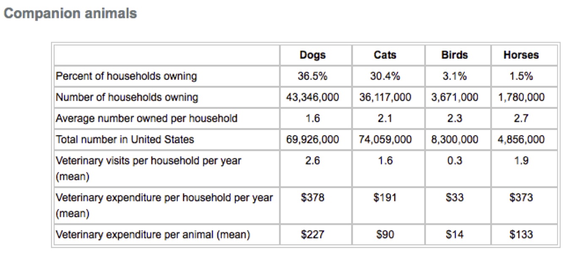Viewport: 572px width, 262px height.
Task: Click the Number of households owning label
Action: pos(127,98)
